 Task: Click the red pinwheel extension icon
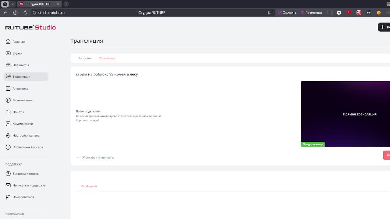coord(359,12)
